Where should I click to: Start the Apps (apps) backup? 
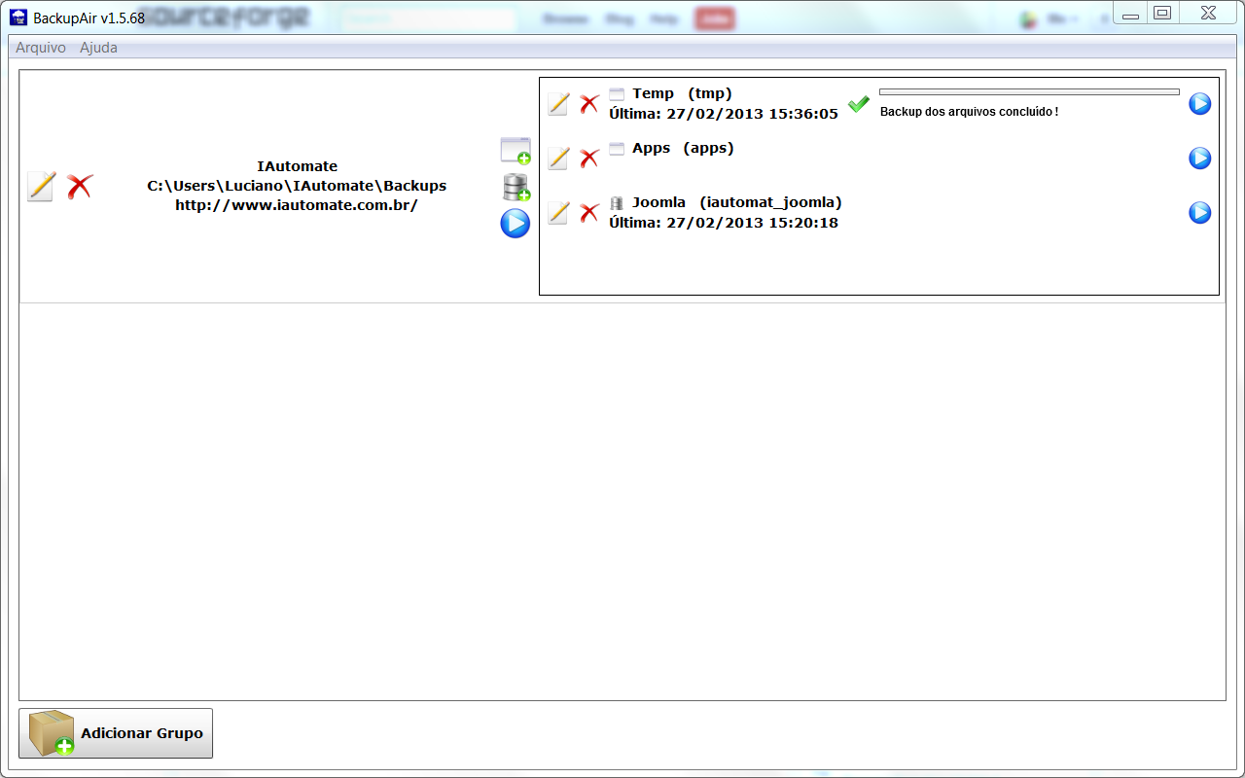tap(1200, 159)
